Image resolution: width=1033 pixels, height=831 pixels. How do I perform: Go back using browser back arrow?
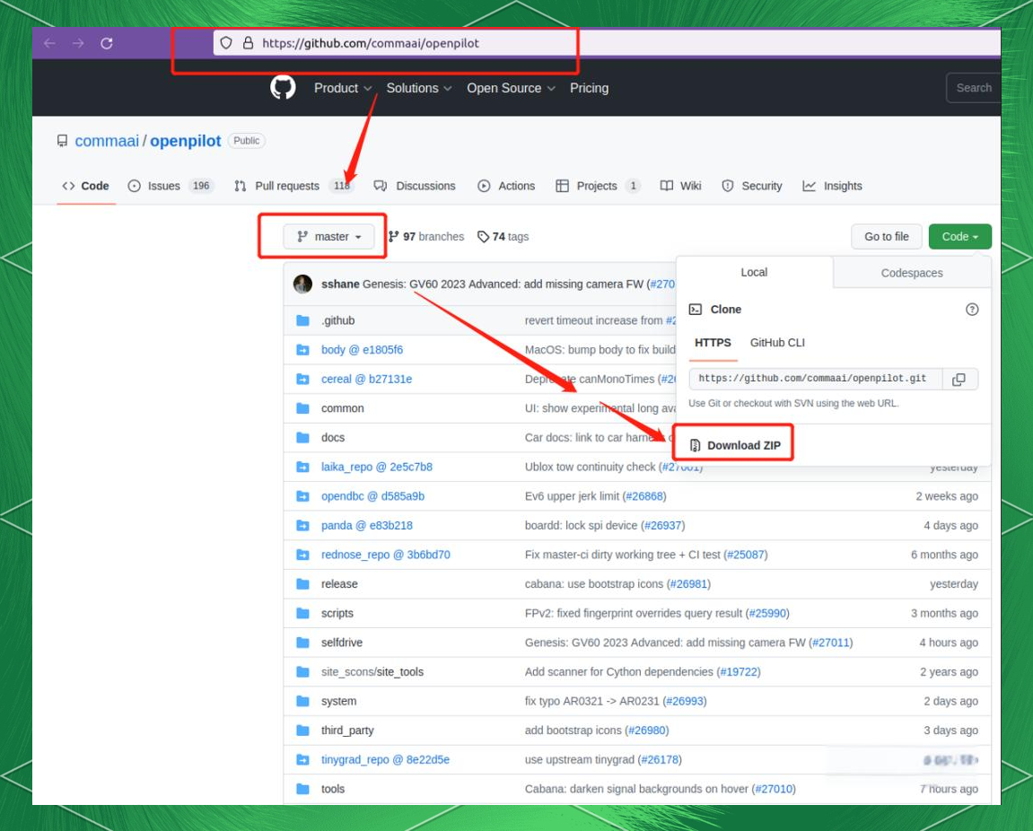(x=49, y=43)
